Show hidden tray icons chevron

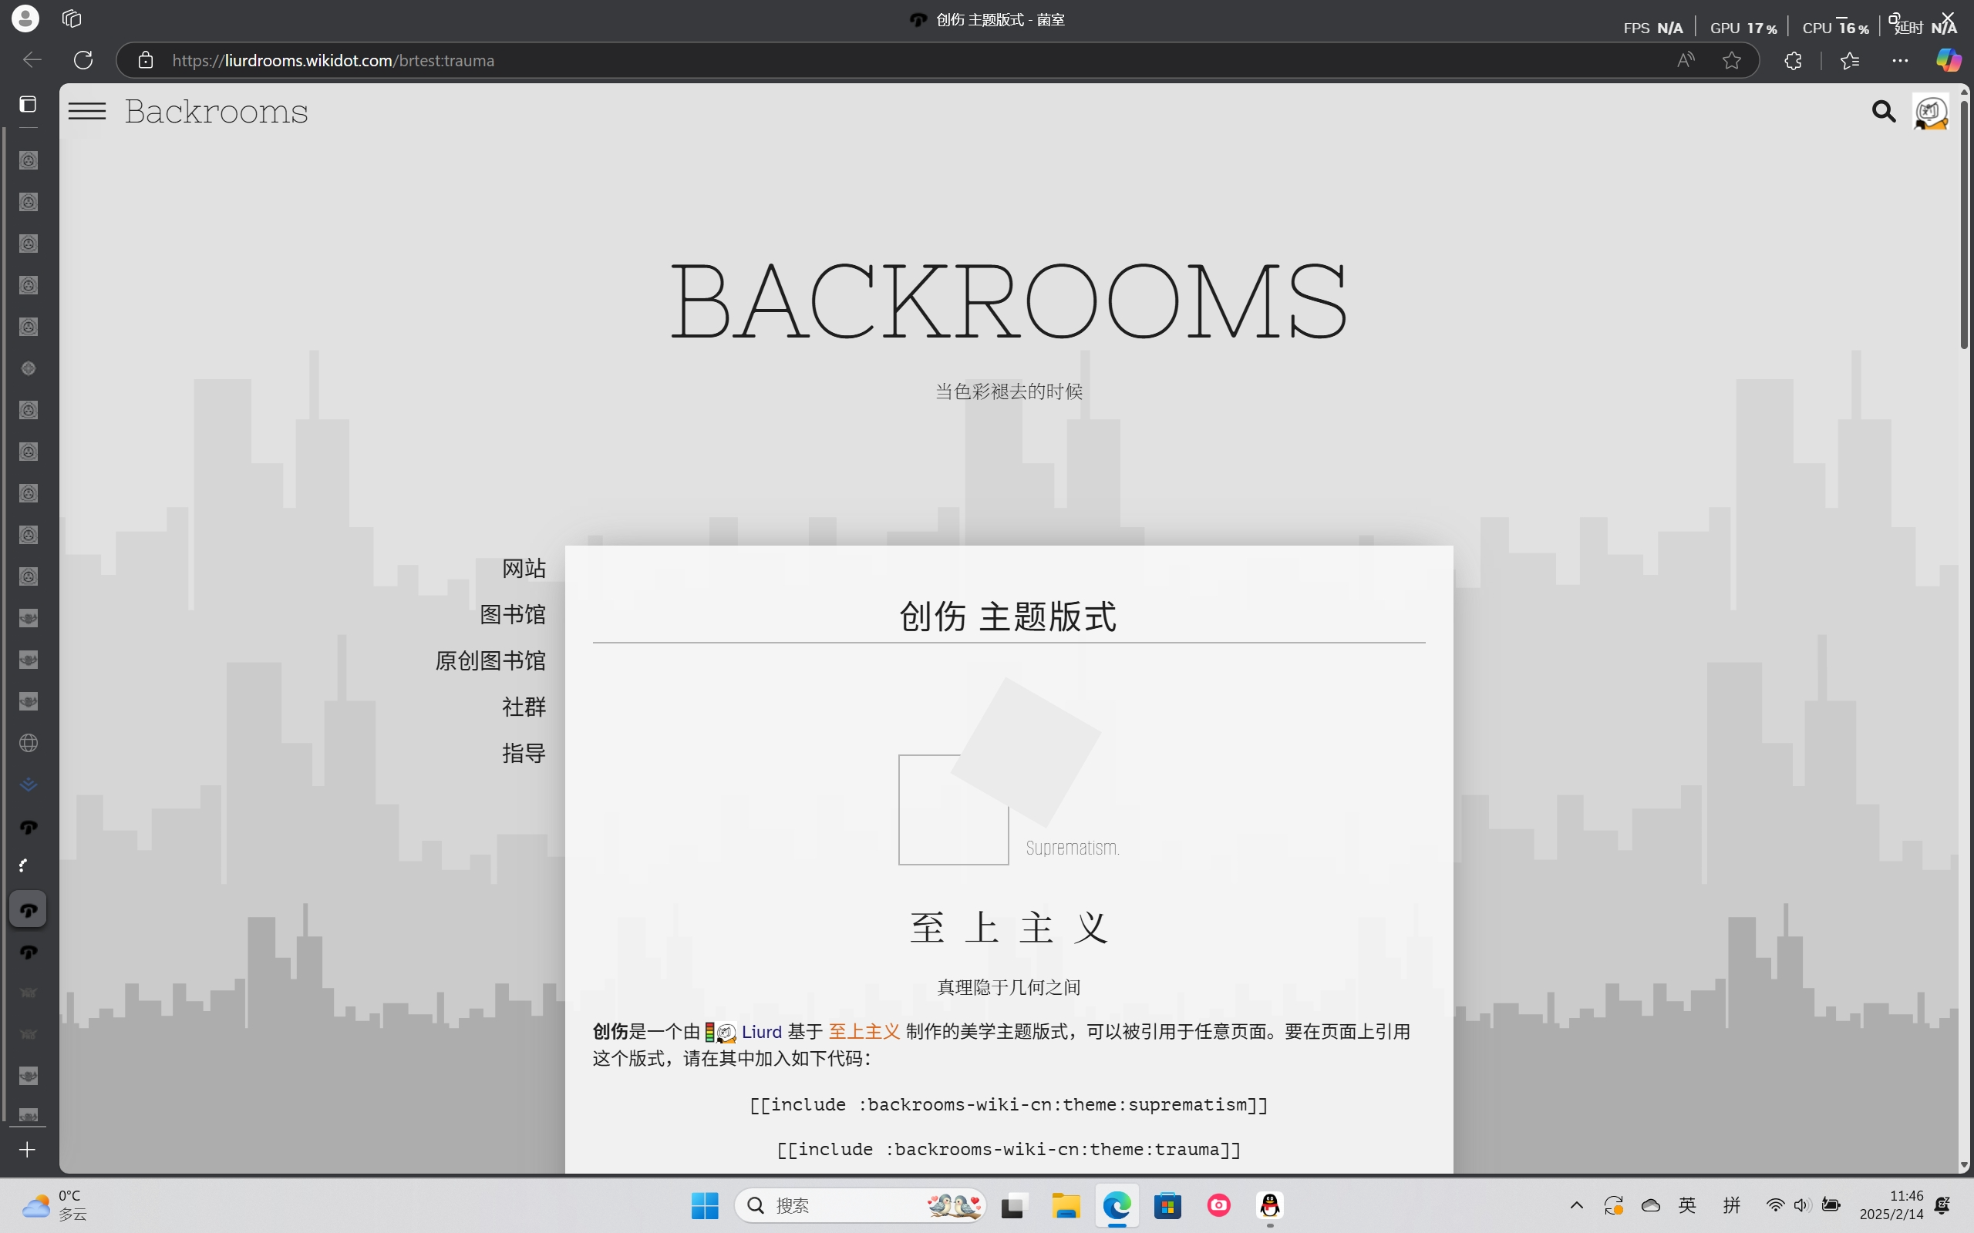(1577, 1205)
